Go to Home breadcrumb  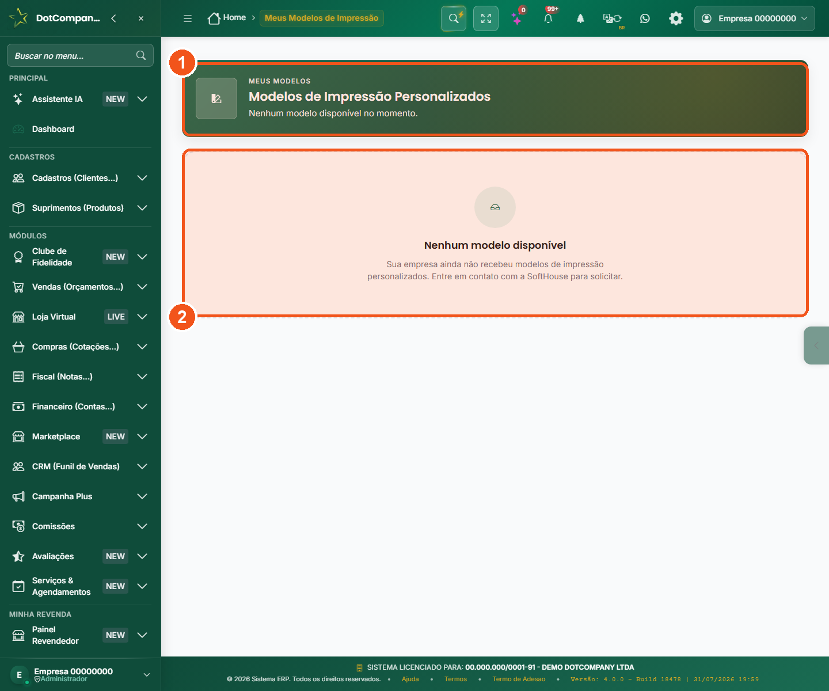[x=227, y=18]
